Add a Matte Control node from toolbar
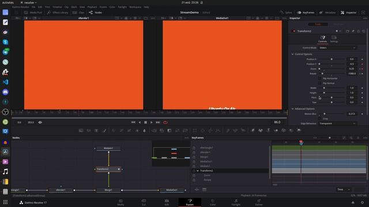Viewport: 369px width, 207px height. [x=170, y=131]
